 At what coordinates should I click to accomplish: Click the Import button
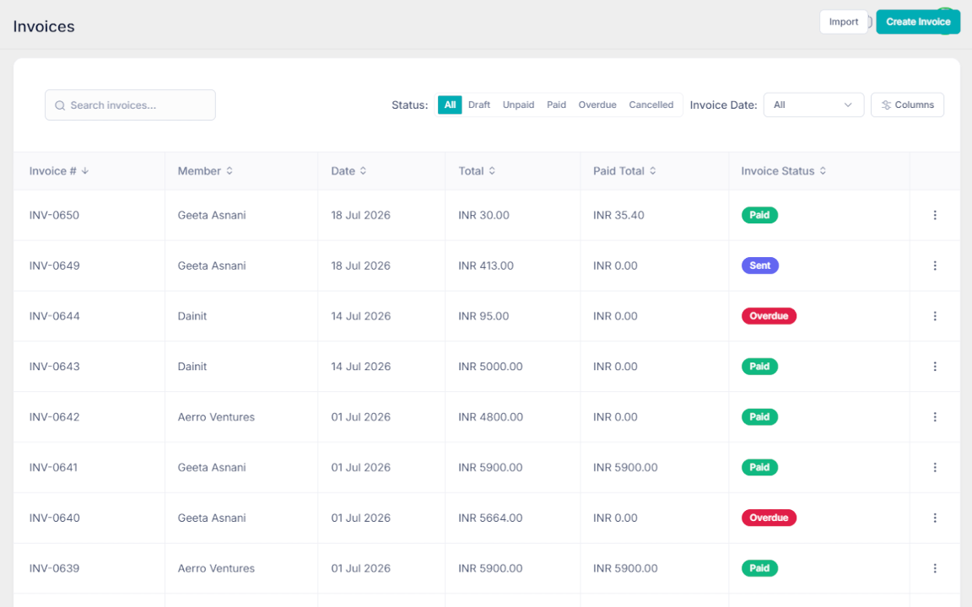point(844,22)
